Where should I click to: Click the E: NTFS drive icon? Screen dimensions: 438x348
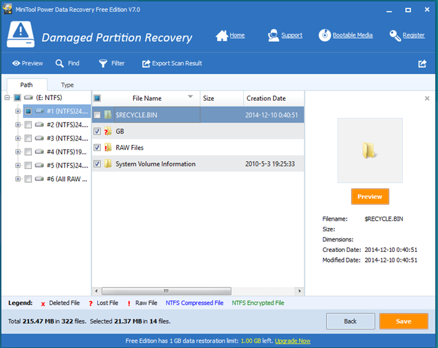pos(28,97)
